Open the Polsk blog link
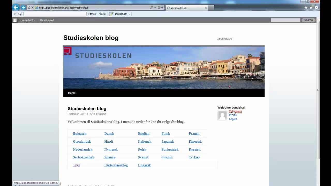The width and height of the screenshot is (331, 186). 142,149
